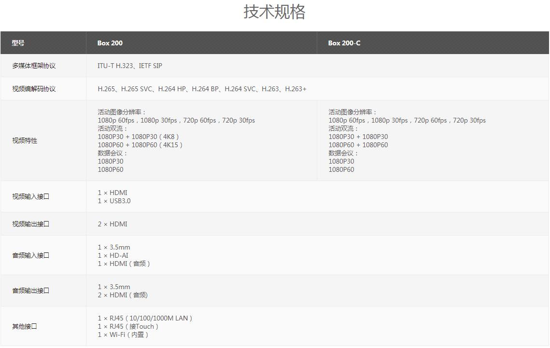Click the 1080P30 + 1080P30（4K8）line
The width and height of the screenshot is (550, 348).
click(139, 137)
